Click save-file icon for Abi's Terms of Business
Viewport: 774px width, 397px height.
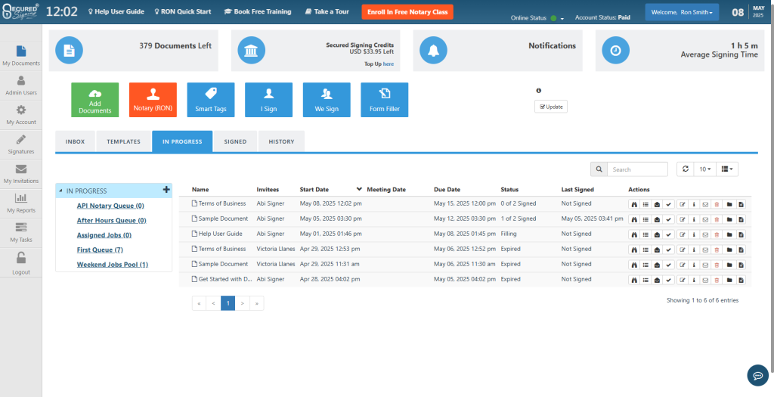tap(741, 204)
